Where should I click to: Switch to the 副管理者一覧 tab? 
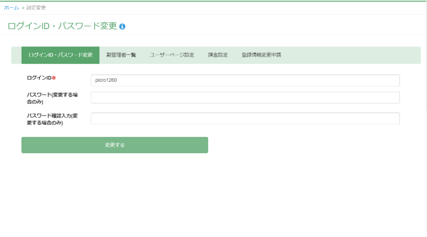121,55
